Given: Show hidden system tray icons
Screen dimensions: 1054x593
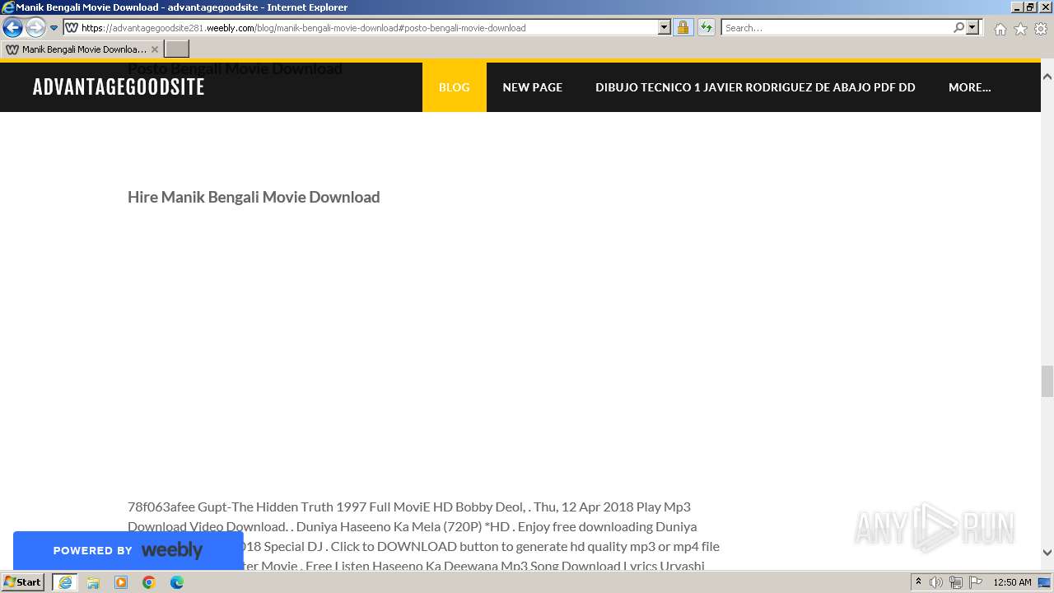Looking at the screenshot, I should click(919, 582).
